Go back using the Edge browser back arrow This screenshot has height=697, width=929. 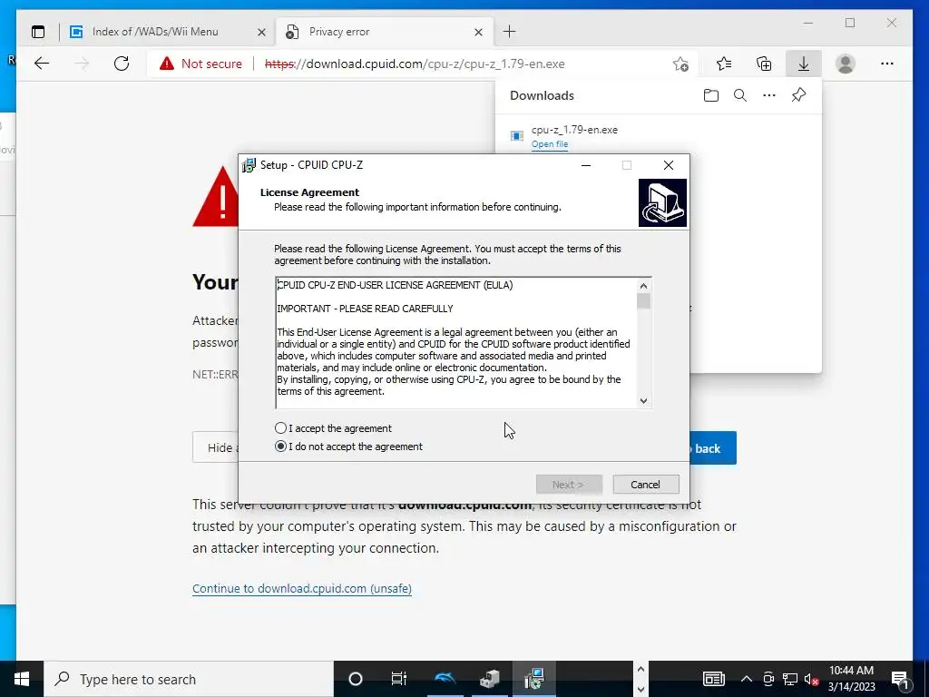42,64
